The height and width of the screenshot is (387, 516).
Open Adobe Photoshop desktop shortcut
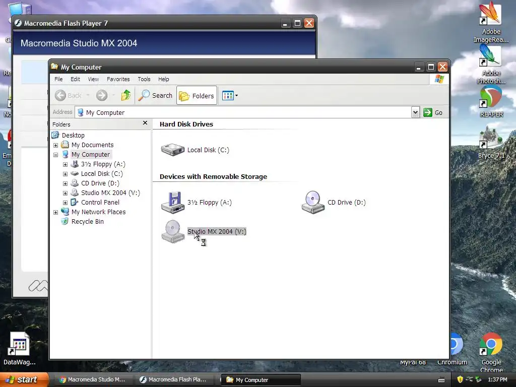point(491,64)
